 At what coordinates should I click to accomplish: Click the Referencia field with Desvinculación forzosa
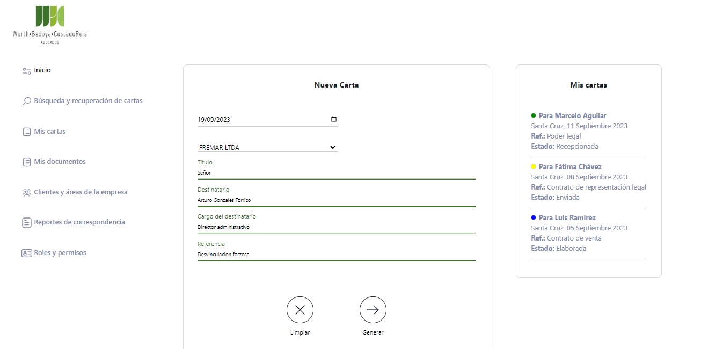[336, 255]
